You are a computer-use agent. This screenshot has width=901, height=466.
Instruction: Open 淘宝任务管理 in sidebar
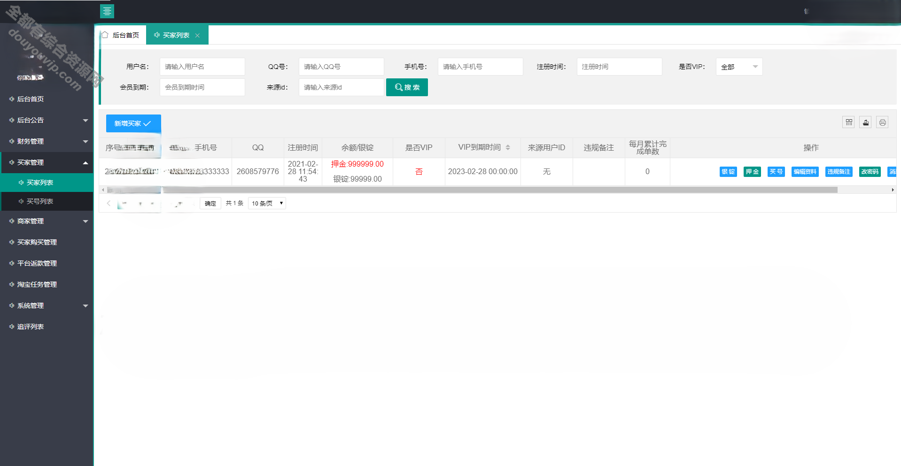click(47, 284)
